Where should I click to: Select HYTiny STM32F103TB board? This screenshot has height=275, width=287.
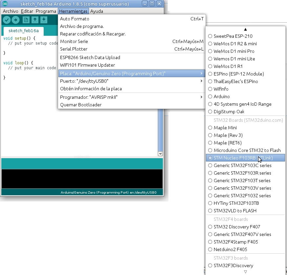tap(245, 203)
